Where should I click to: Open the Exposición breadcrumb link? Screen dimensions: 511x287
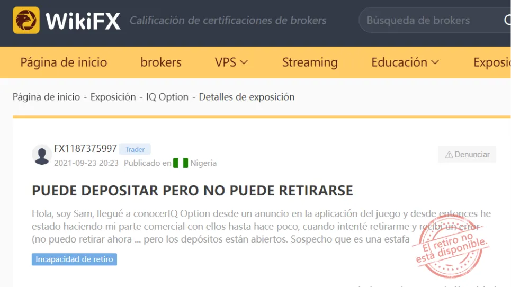[x=113, y=97]
